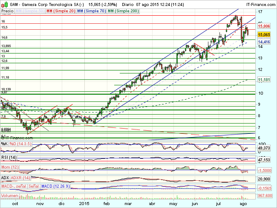Viewport: 277px width, 208px height.
Task: Select the Mom (12) indicator label
Action: 10,167
